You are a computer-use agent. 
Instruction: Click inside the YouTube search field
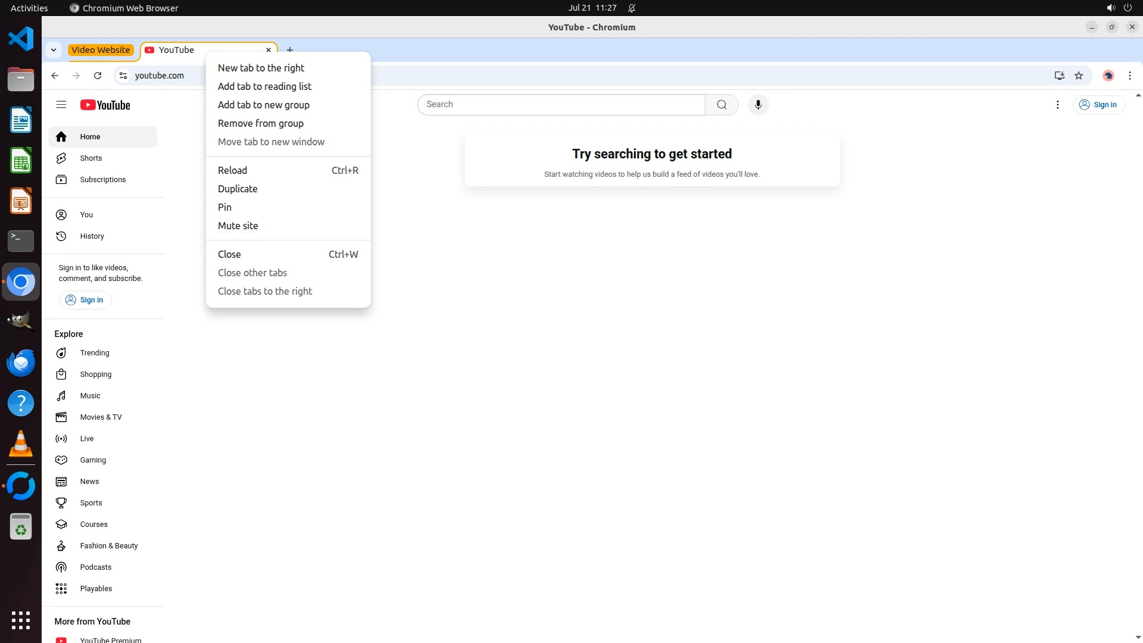561,105
